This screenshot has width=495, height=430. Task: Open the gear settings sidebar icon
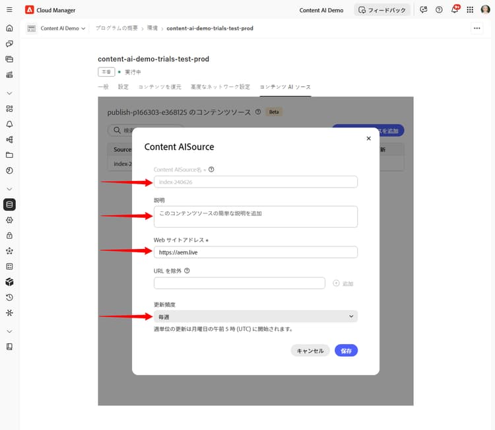[x=9, y=220]
